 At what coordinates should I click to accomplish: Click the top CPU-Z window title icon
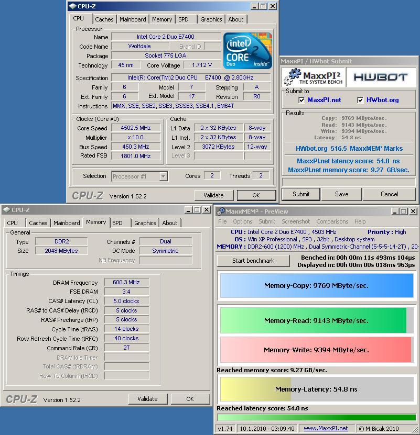pos(72,6)
